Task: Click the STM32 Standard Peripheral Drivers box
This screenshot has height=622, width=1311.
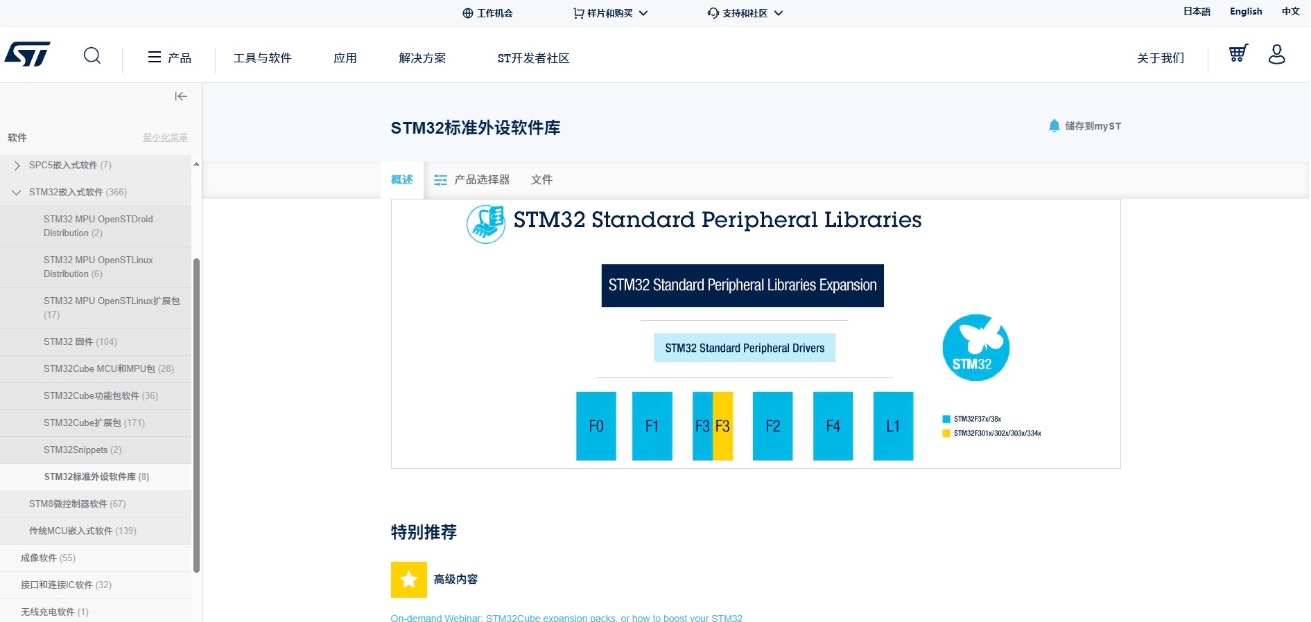Action: (745, 348)
